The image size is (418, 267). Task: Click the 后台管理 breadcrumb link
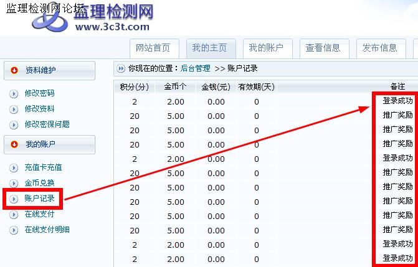click(195, 68)
